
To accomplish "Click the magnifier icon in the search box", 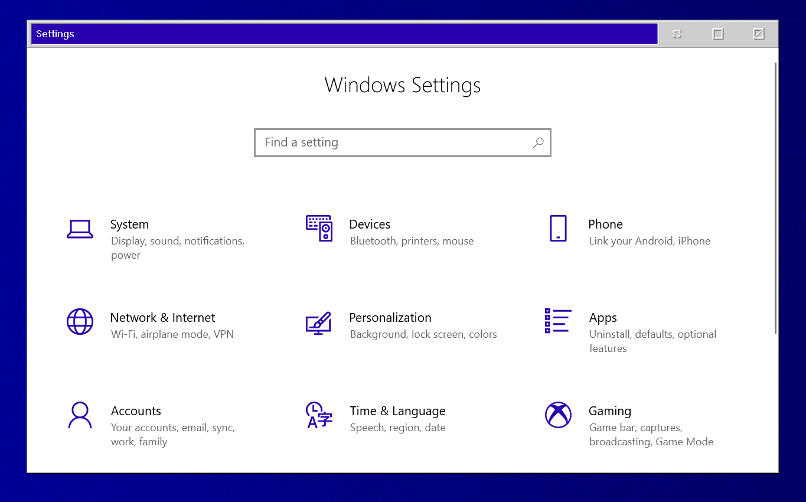I will 538,142.
